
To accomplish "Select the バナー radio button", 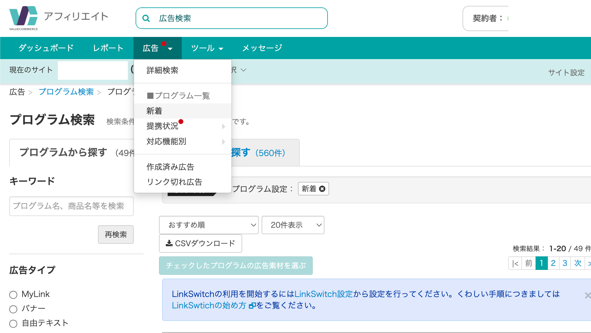I will pos(13,309).
